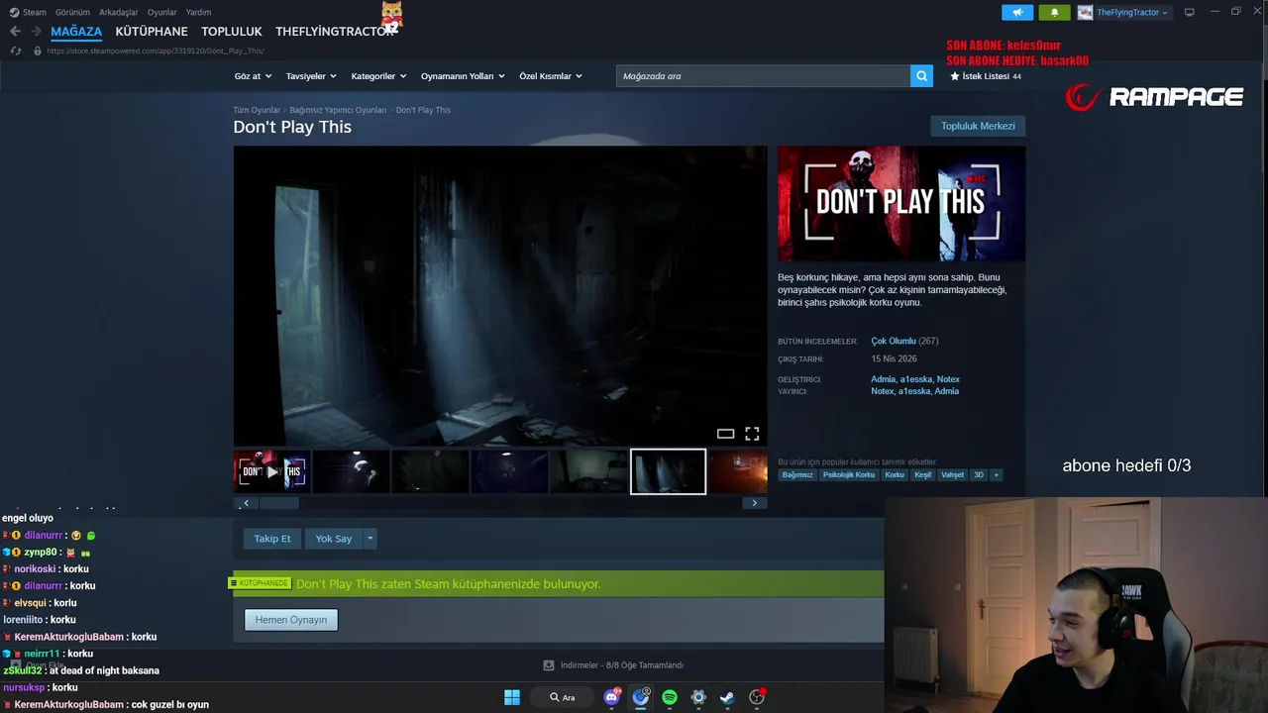Screen dimensions: 1268x713
Task: Open the dropdown arrow beside Yok Say
Action: 370,539
